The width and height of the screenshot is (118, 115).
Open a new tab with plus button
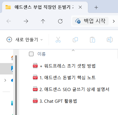point(96,7)
